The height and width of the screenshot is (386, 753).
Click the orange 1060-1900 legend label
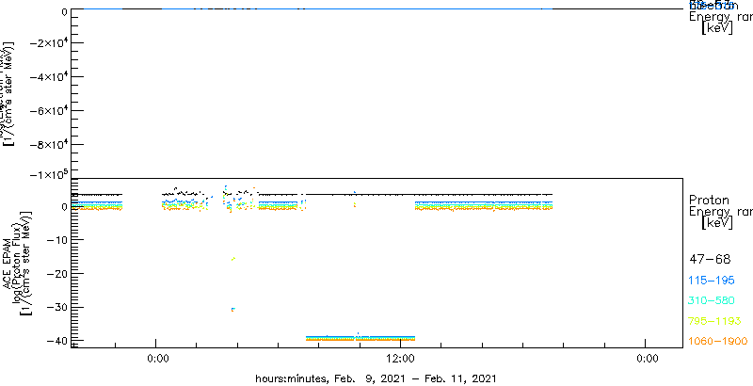[718, 342]
